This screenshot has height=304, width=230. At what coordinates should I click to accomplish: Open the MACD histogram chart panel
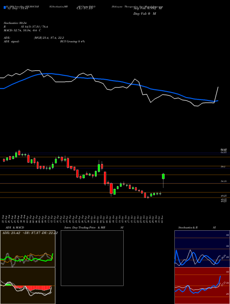pyautogui.click(x=28, y=286)
